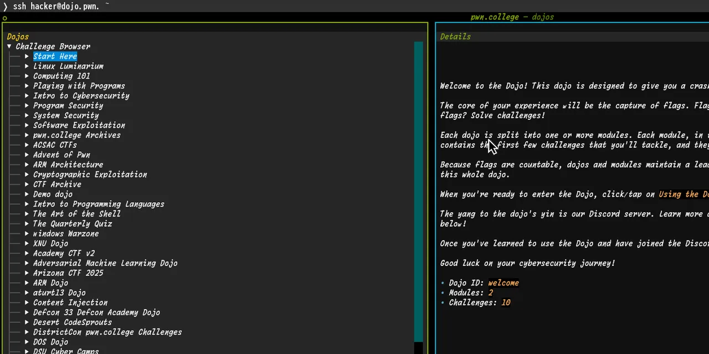This screenshot has width=709, height=354.
Task: Expand the CTF Archive arrow
Action: [x=27, y=184]
